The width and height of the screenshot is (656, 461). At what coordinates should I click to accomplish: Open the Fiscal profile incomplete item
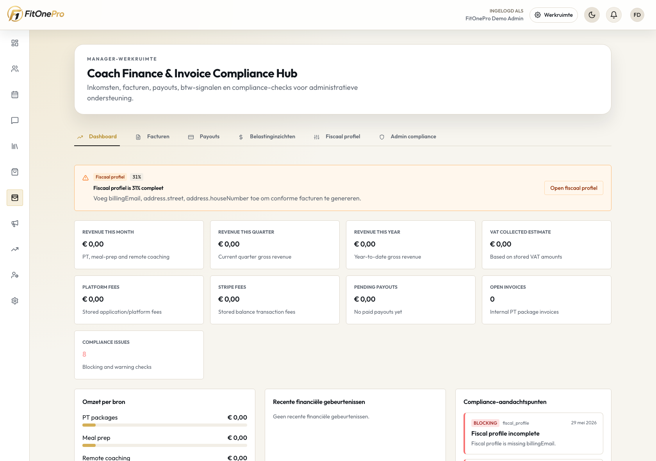(533, 433)
